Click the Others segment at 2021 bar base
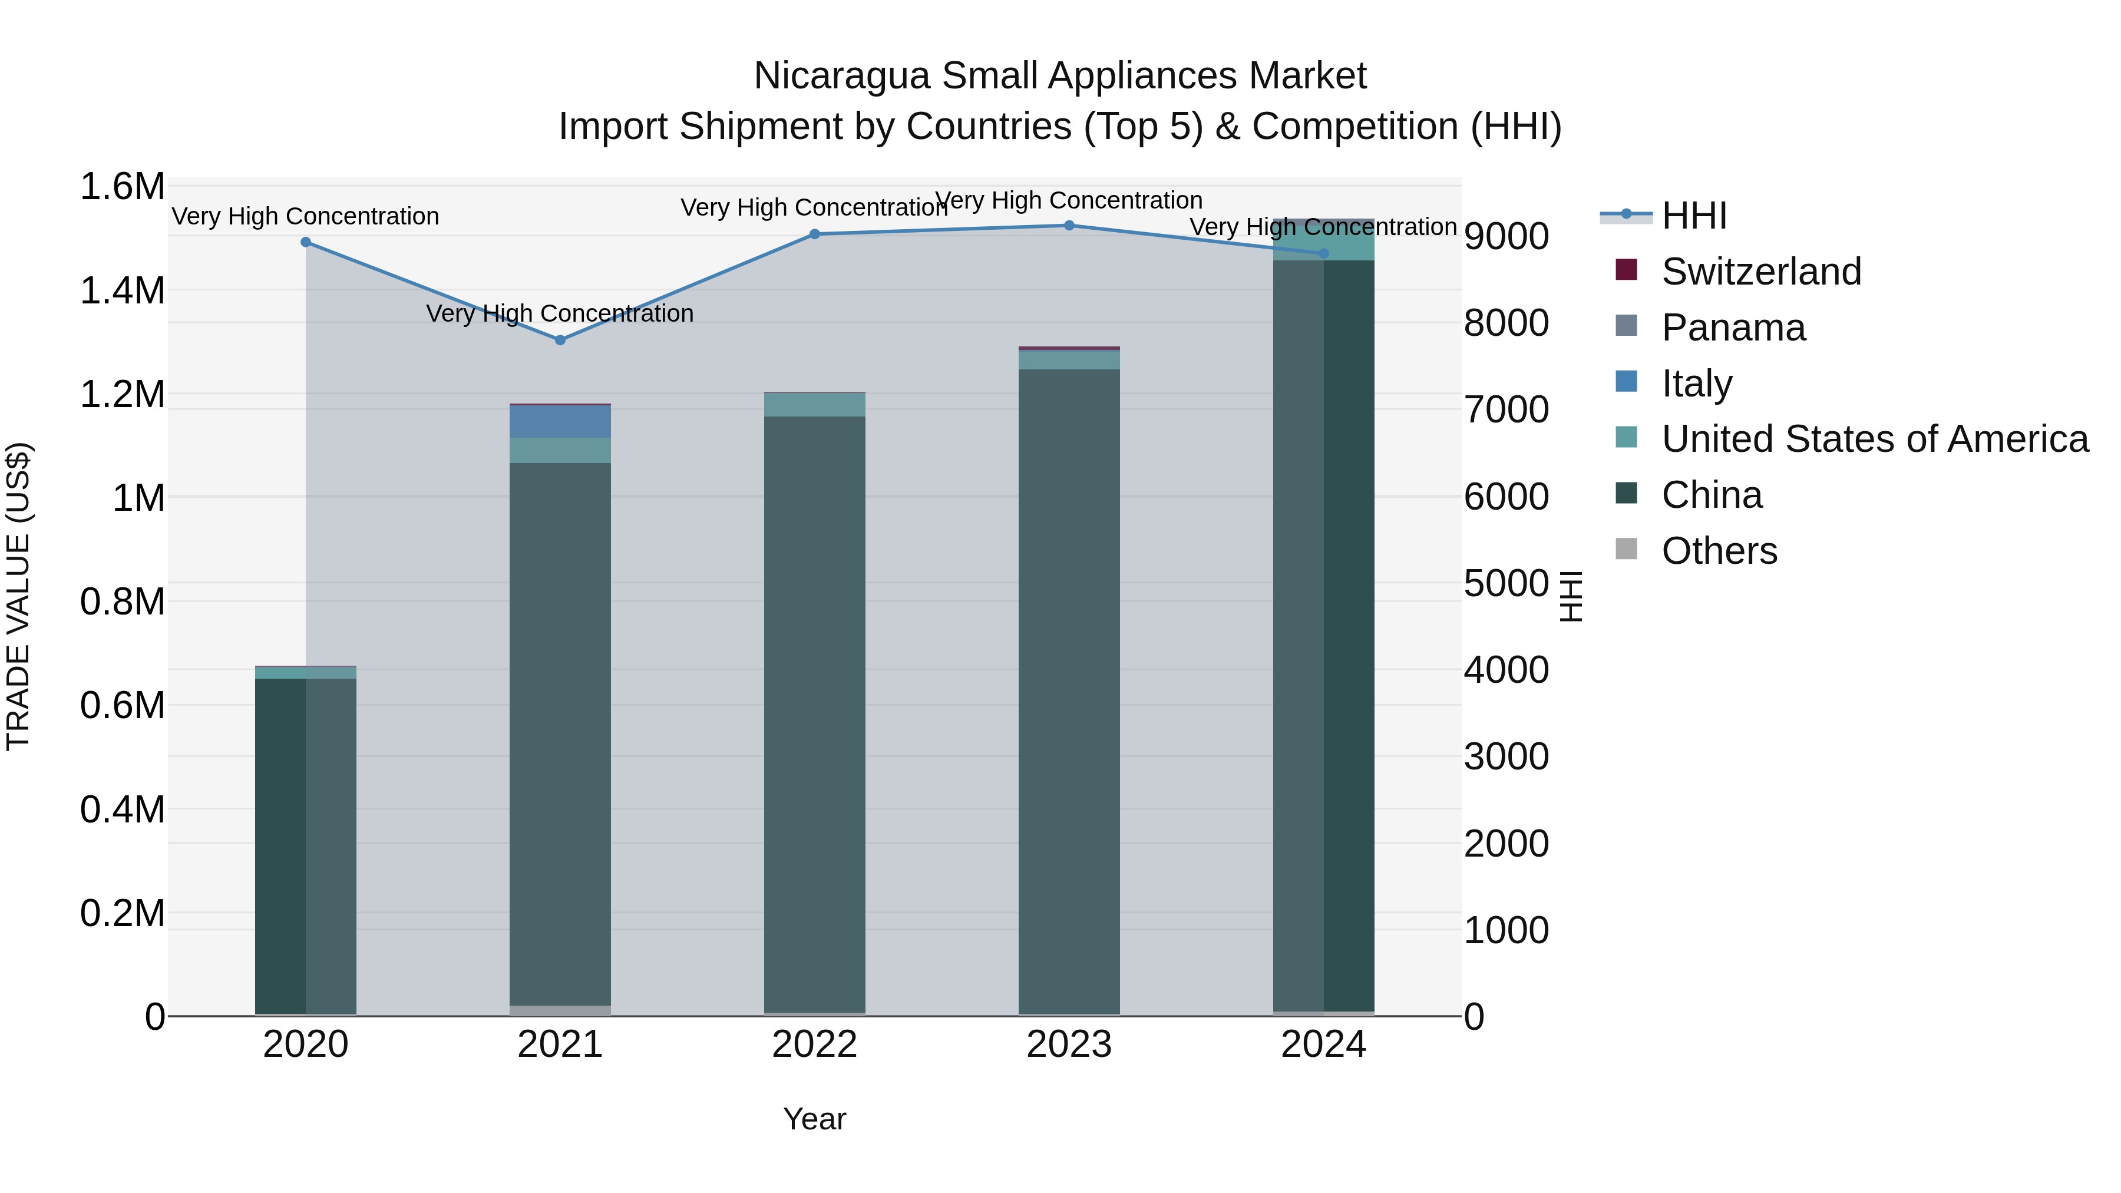Screen dimensions: 2121x1193 pyautogui.click(x=560, y=1011)
